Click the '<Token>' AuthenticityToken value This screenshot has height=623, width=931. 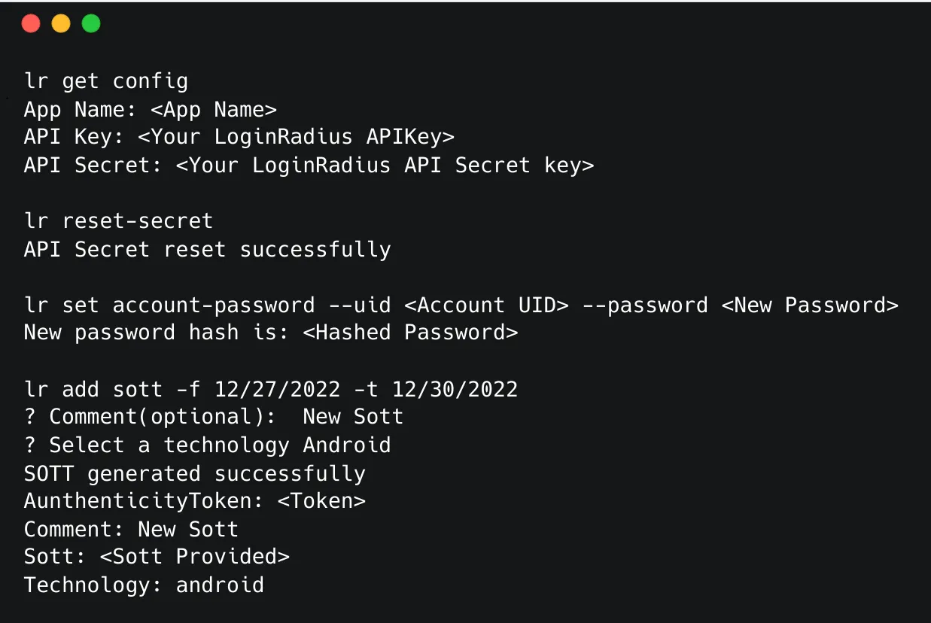point(321,501)
